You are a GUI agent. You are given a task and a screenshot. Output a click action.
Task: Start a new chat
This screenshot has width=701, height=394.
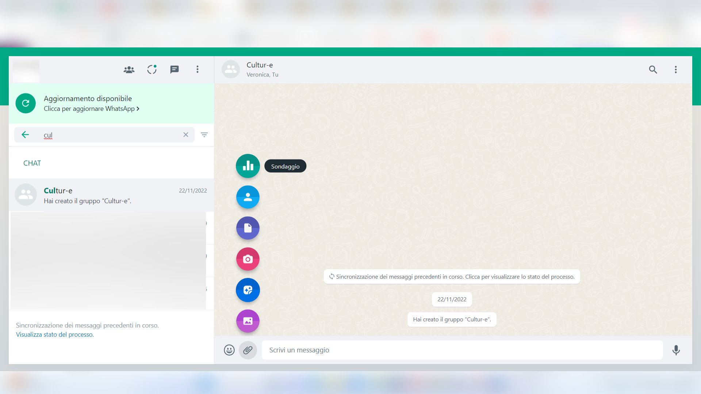point(174,69)
